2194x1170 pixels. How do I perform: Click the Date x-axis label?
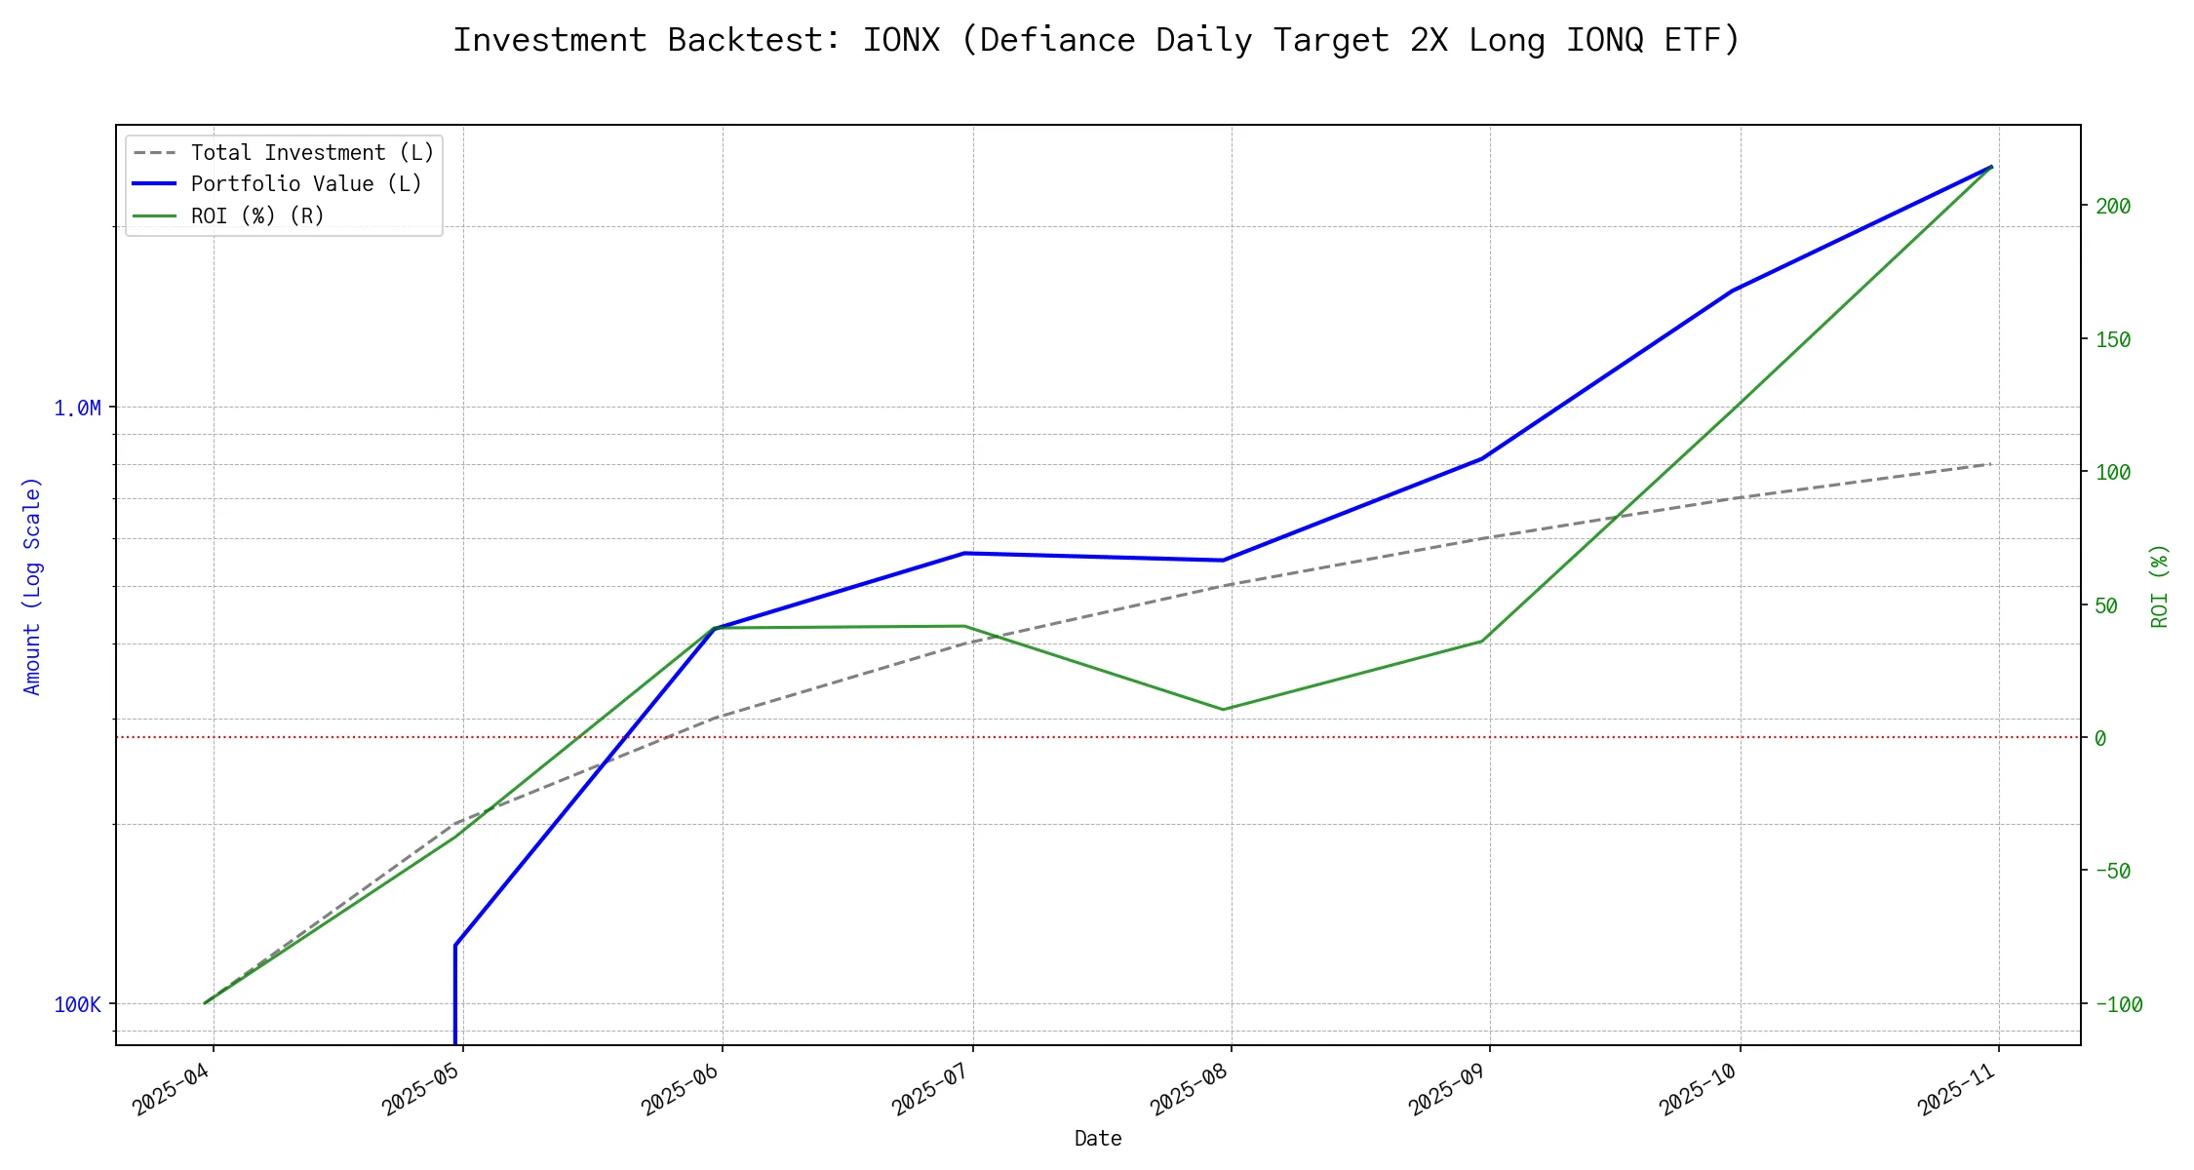point(1098,1139)
